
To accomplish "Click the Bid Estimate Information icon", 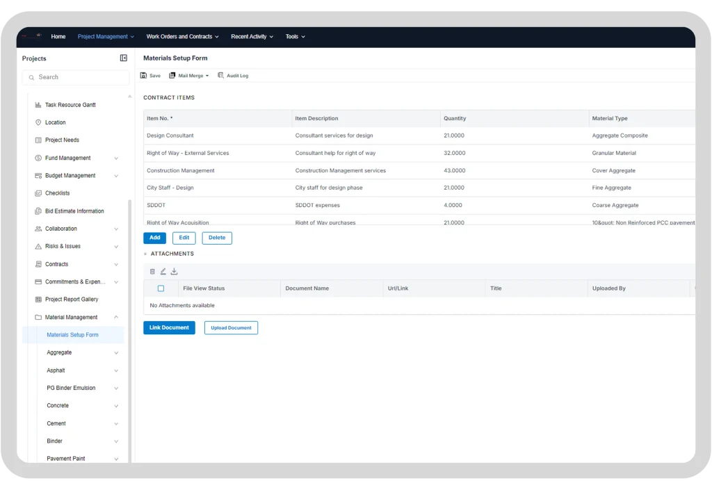I will pos(38,211).
